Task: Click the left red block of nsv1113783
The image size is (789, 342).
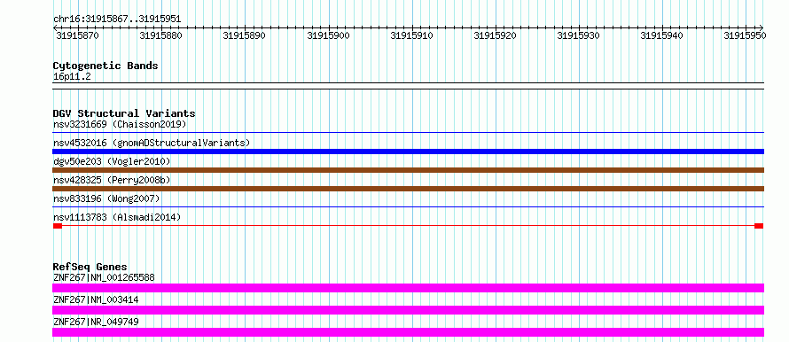Action: pos(58,226)
